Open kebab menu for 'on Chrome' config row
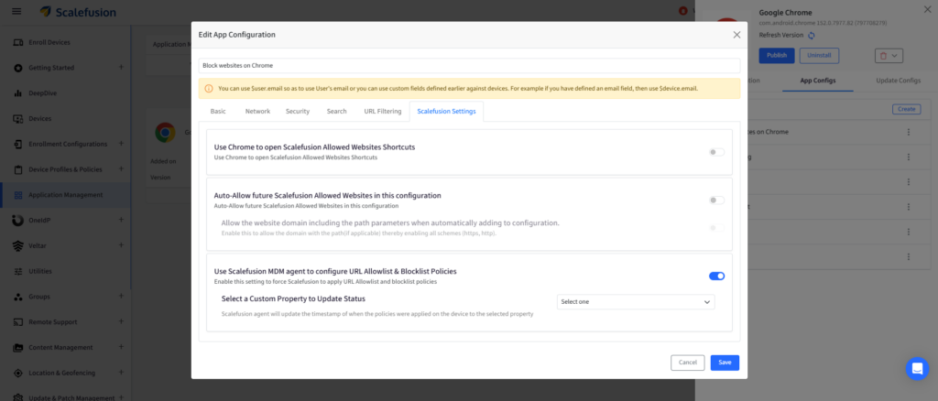Viewport: 938px width, 401px height. (908, 132)
